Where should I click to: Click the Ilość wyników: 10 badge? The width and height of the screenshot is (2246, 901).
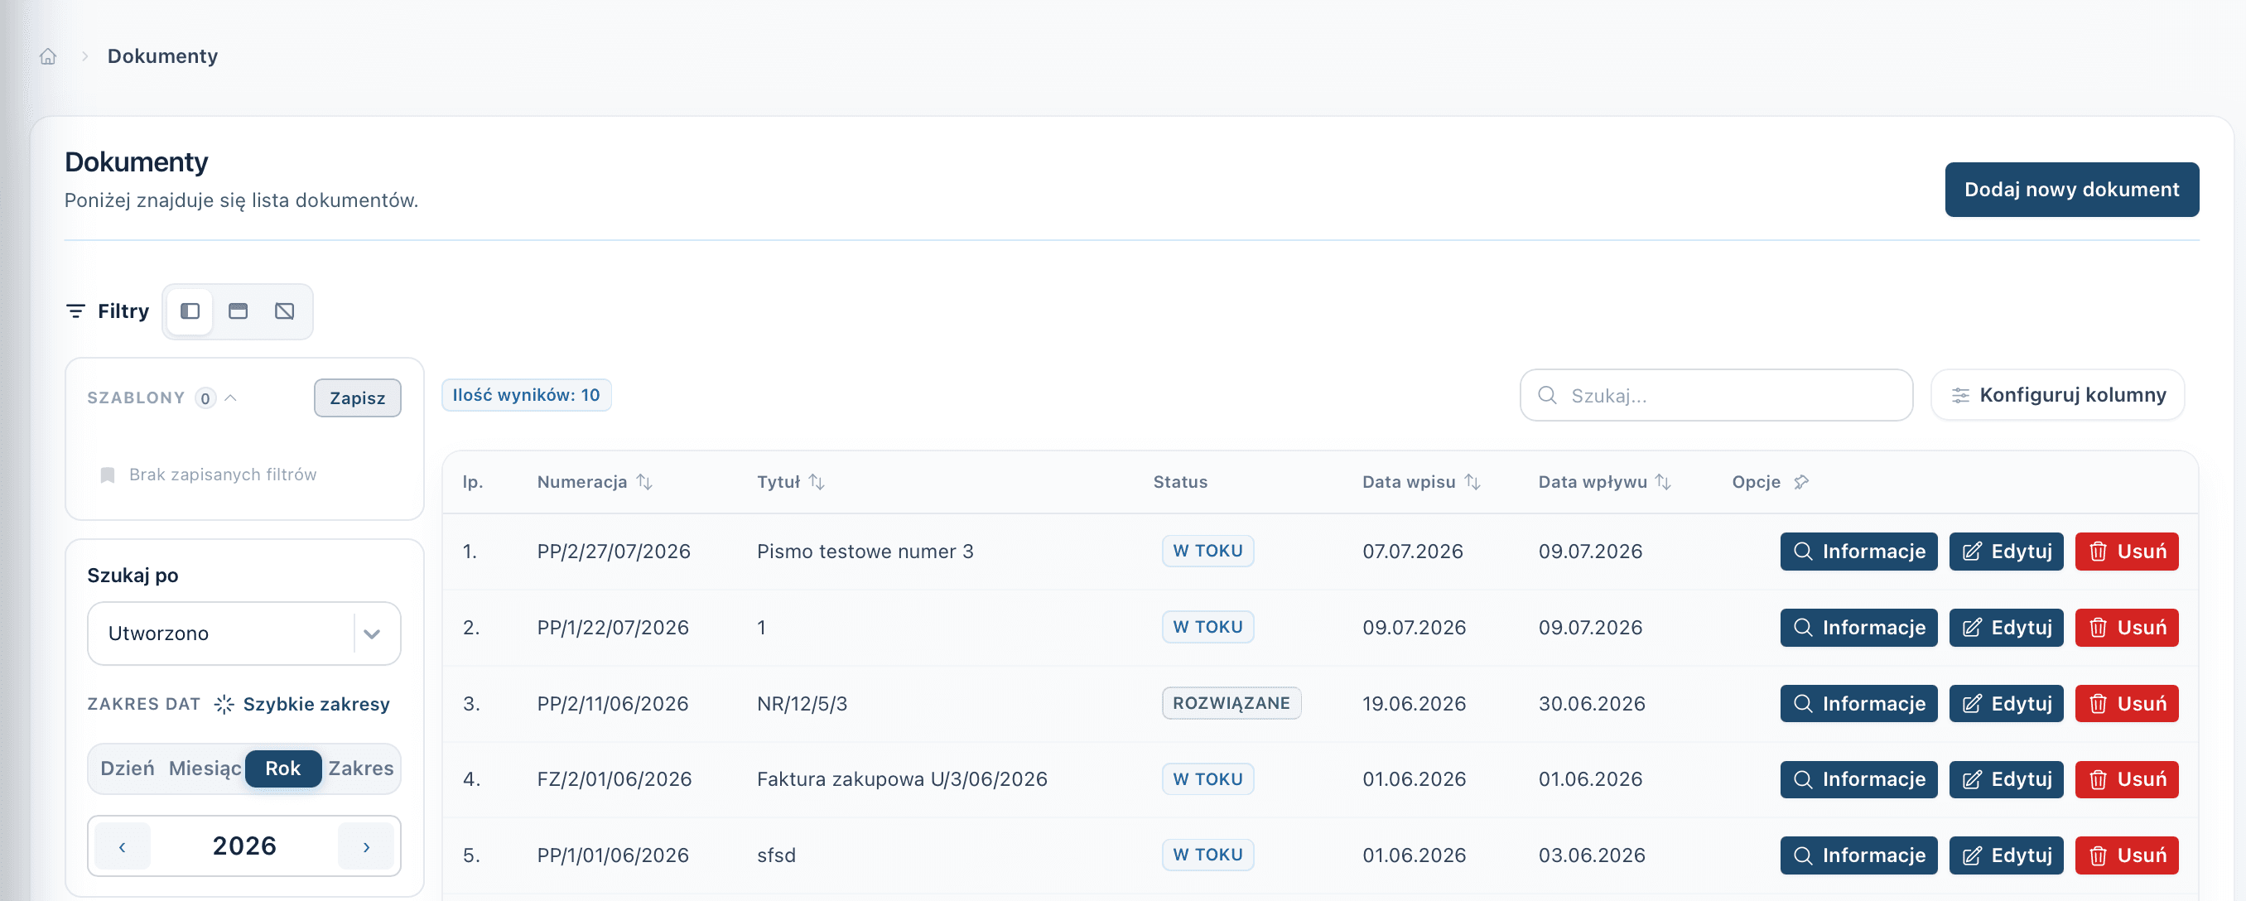coord(526,395)
